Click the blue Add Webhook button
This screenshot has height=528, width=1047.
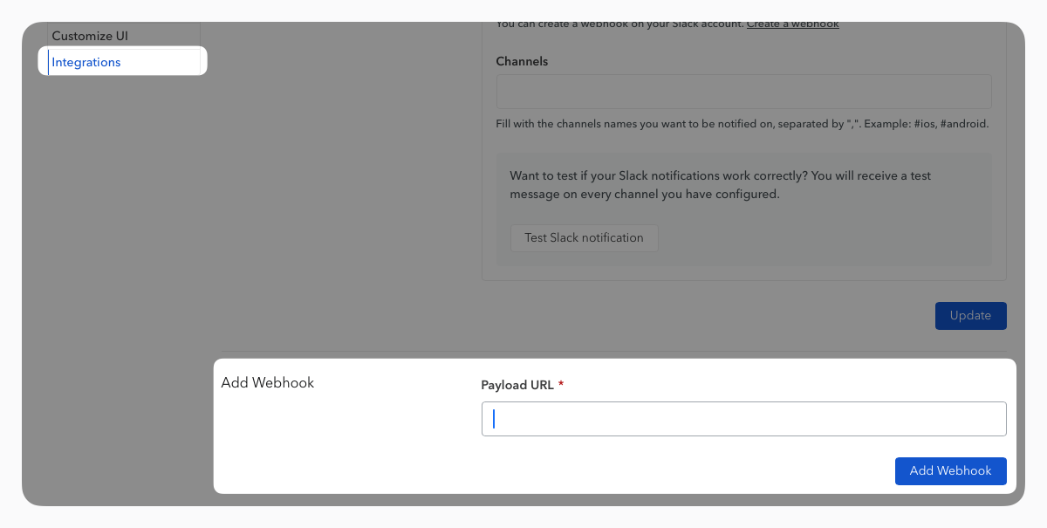[x=950, y=471]
